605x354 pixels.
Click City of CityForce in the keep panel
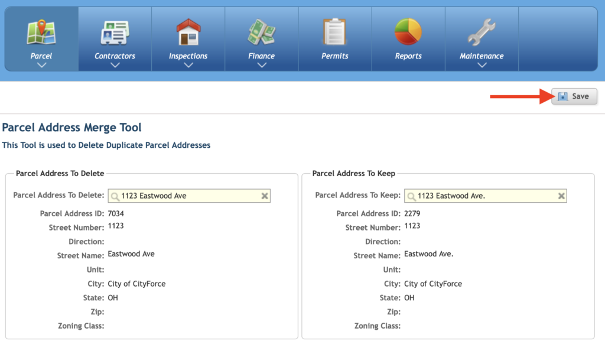click(x=433, y=284)
